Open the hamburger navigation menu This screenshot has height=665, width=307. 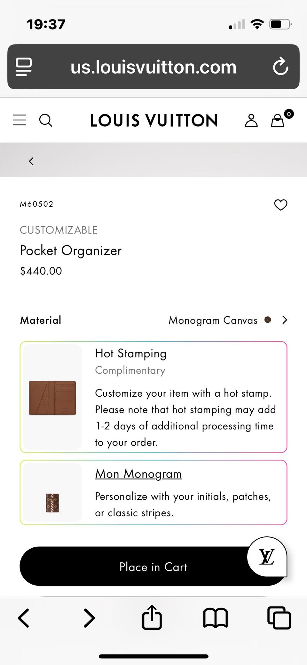tap(20, 120)
